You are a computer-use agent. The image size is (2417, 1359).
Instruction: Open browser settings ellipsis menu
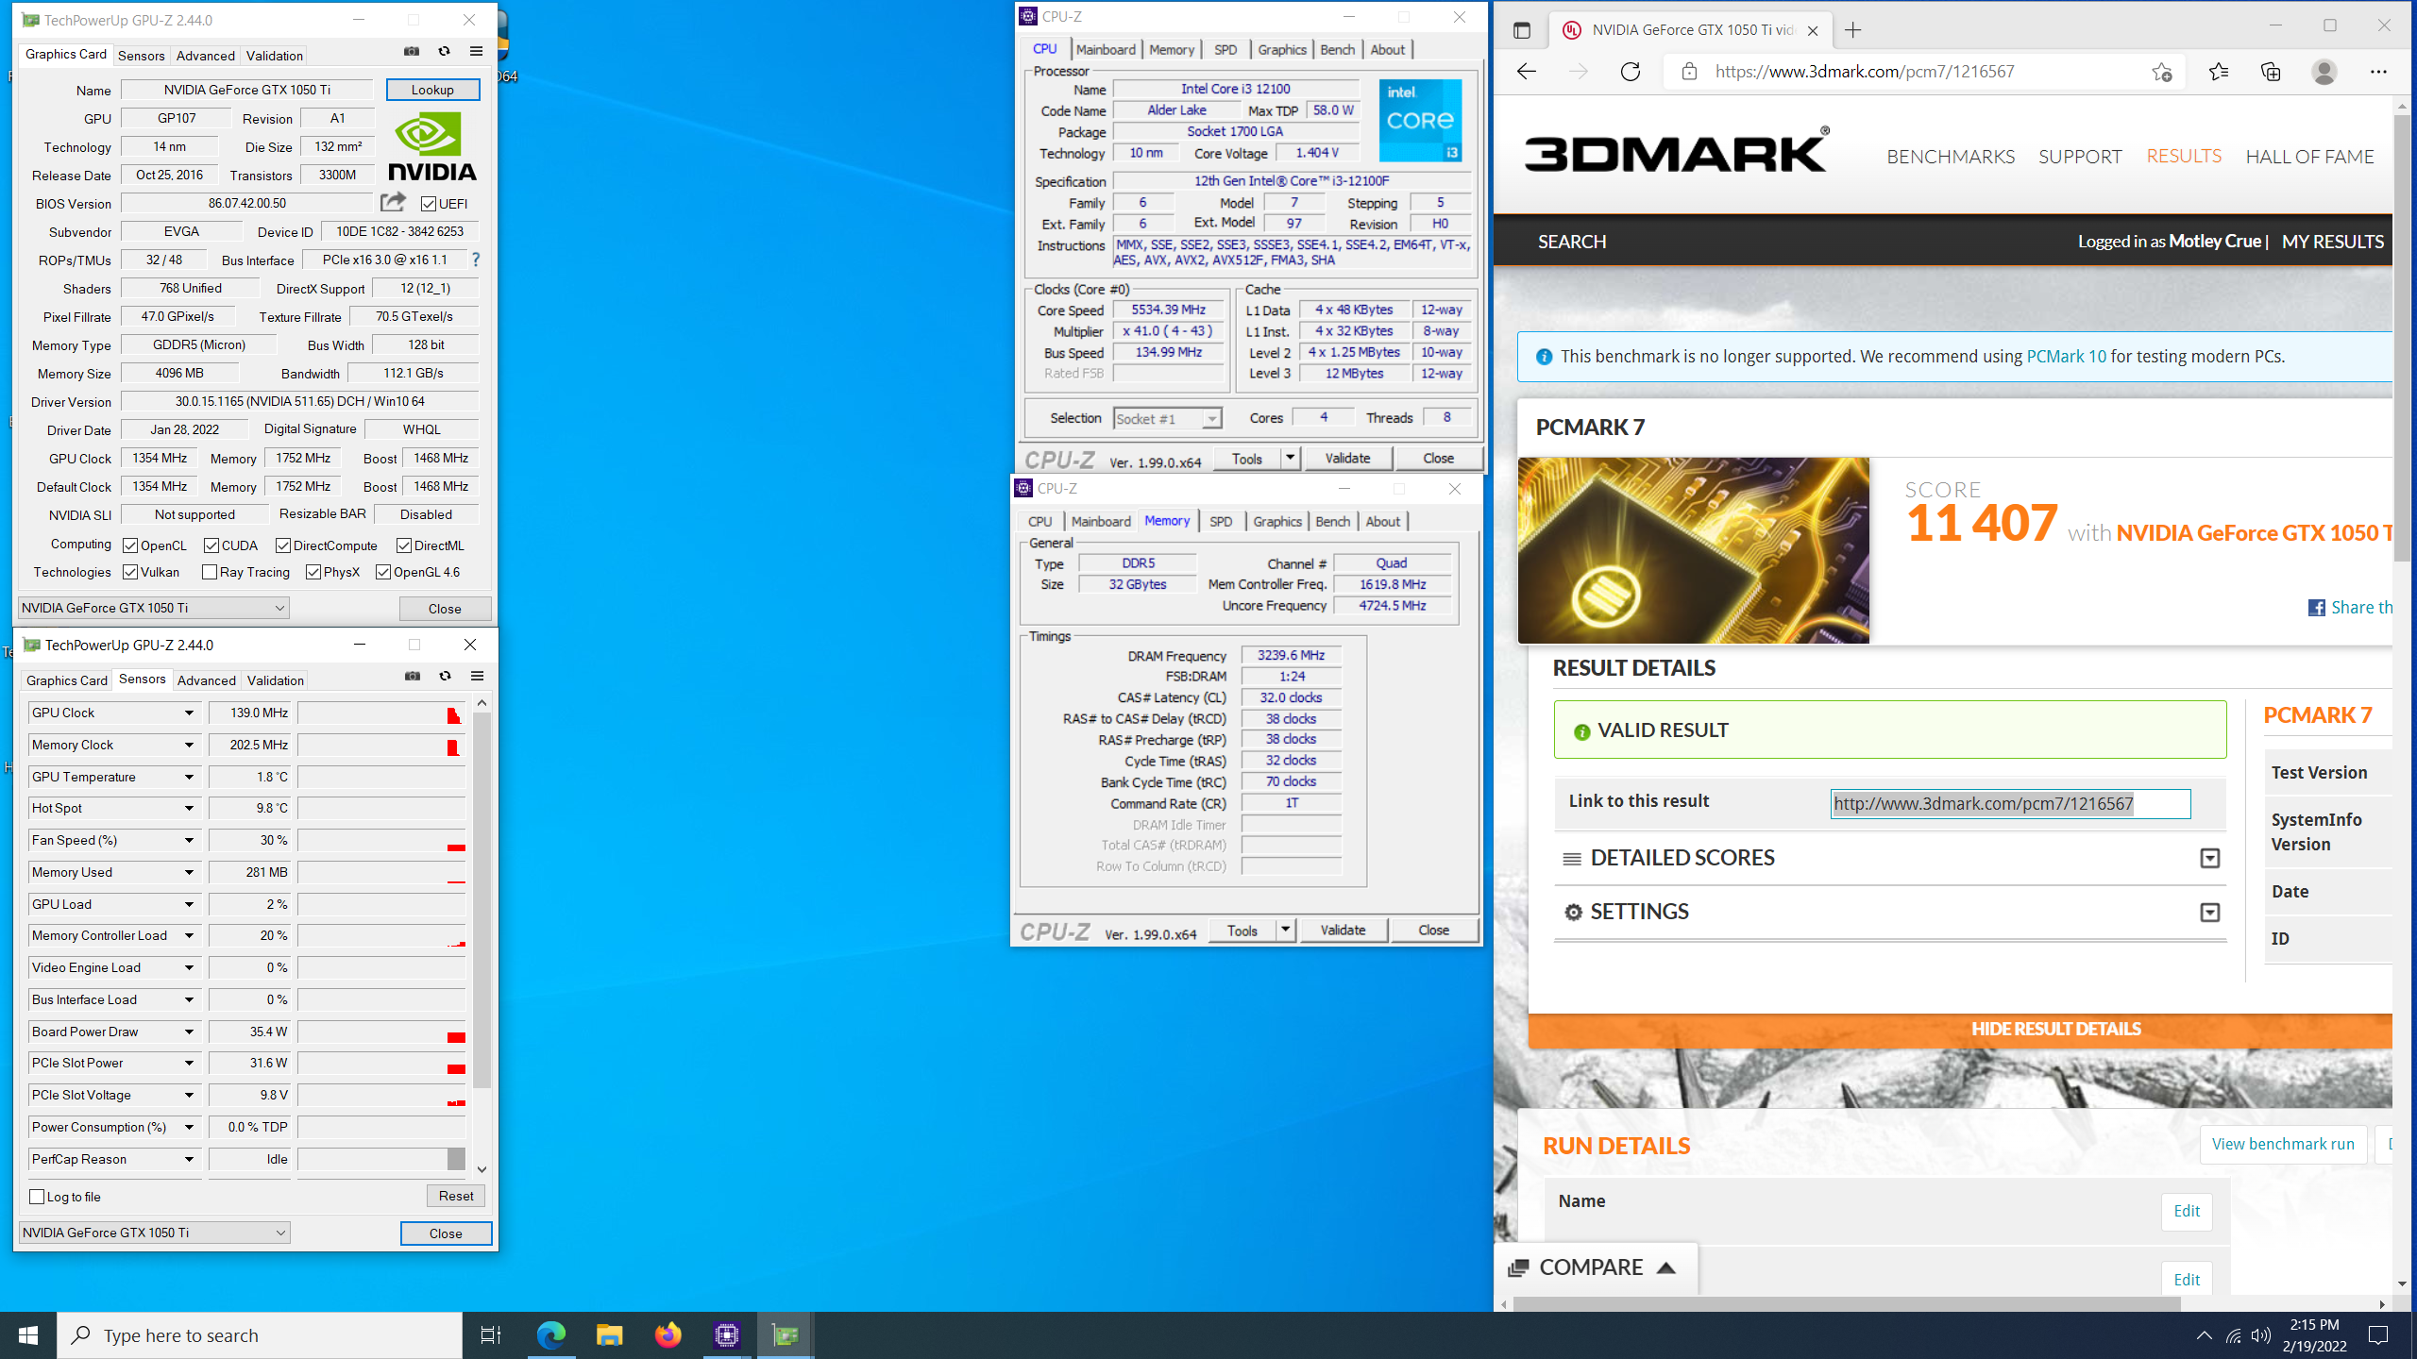point(2378,72)
